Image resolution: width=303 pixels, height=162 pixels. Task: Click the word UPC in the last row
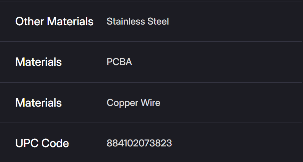(27, 143)
